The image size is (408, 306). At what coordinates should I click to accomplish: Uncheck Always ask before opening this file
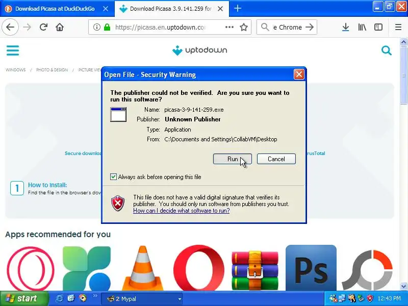(x=113, y=176)
